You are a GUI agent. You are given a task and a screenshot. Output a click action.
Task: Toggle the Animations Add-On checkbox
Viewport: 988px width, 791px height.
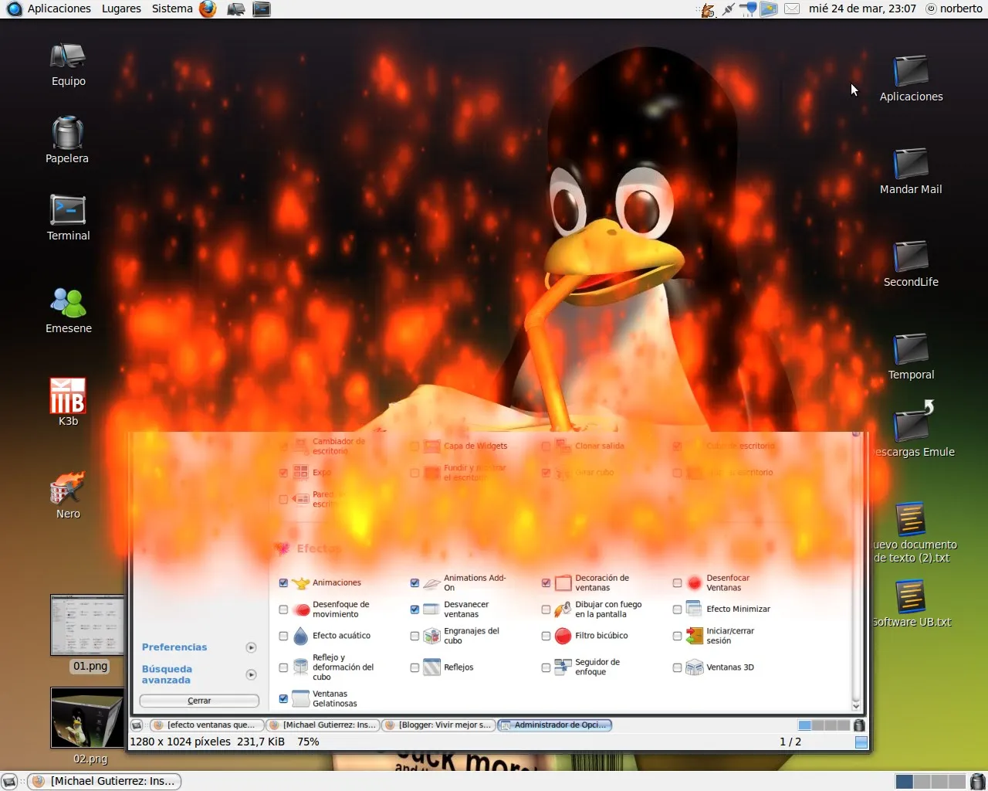click(x=414, y=583)
